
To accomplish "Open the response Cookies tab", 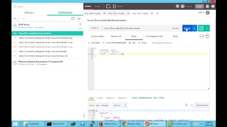I will [x=99, y=98].
